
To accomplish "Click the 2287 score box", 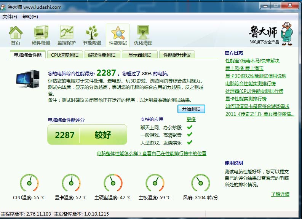I will [64, 135].
